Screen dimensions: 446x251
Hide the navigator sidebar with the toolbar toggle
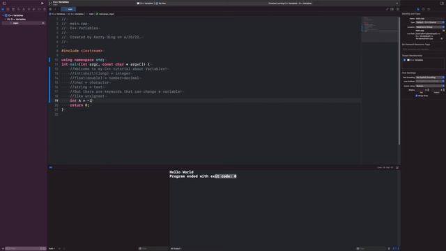point(4,3)
